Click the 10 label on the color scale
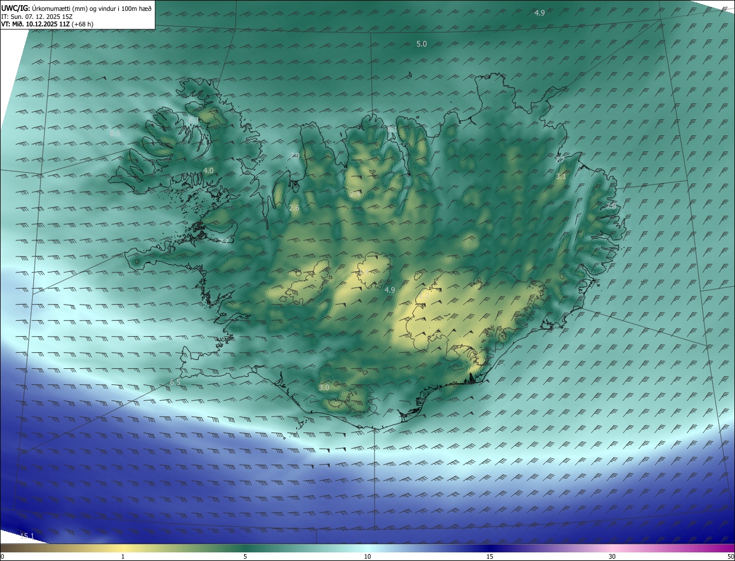The image size is (735, 561). click(367, 556)
